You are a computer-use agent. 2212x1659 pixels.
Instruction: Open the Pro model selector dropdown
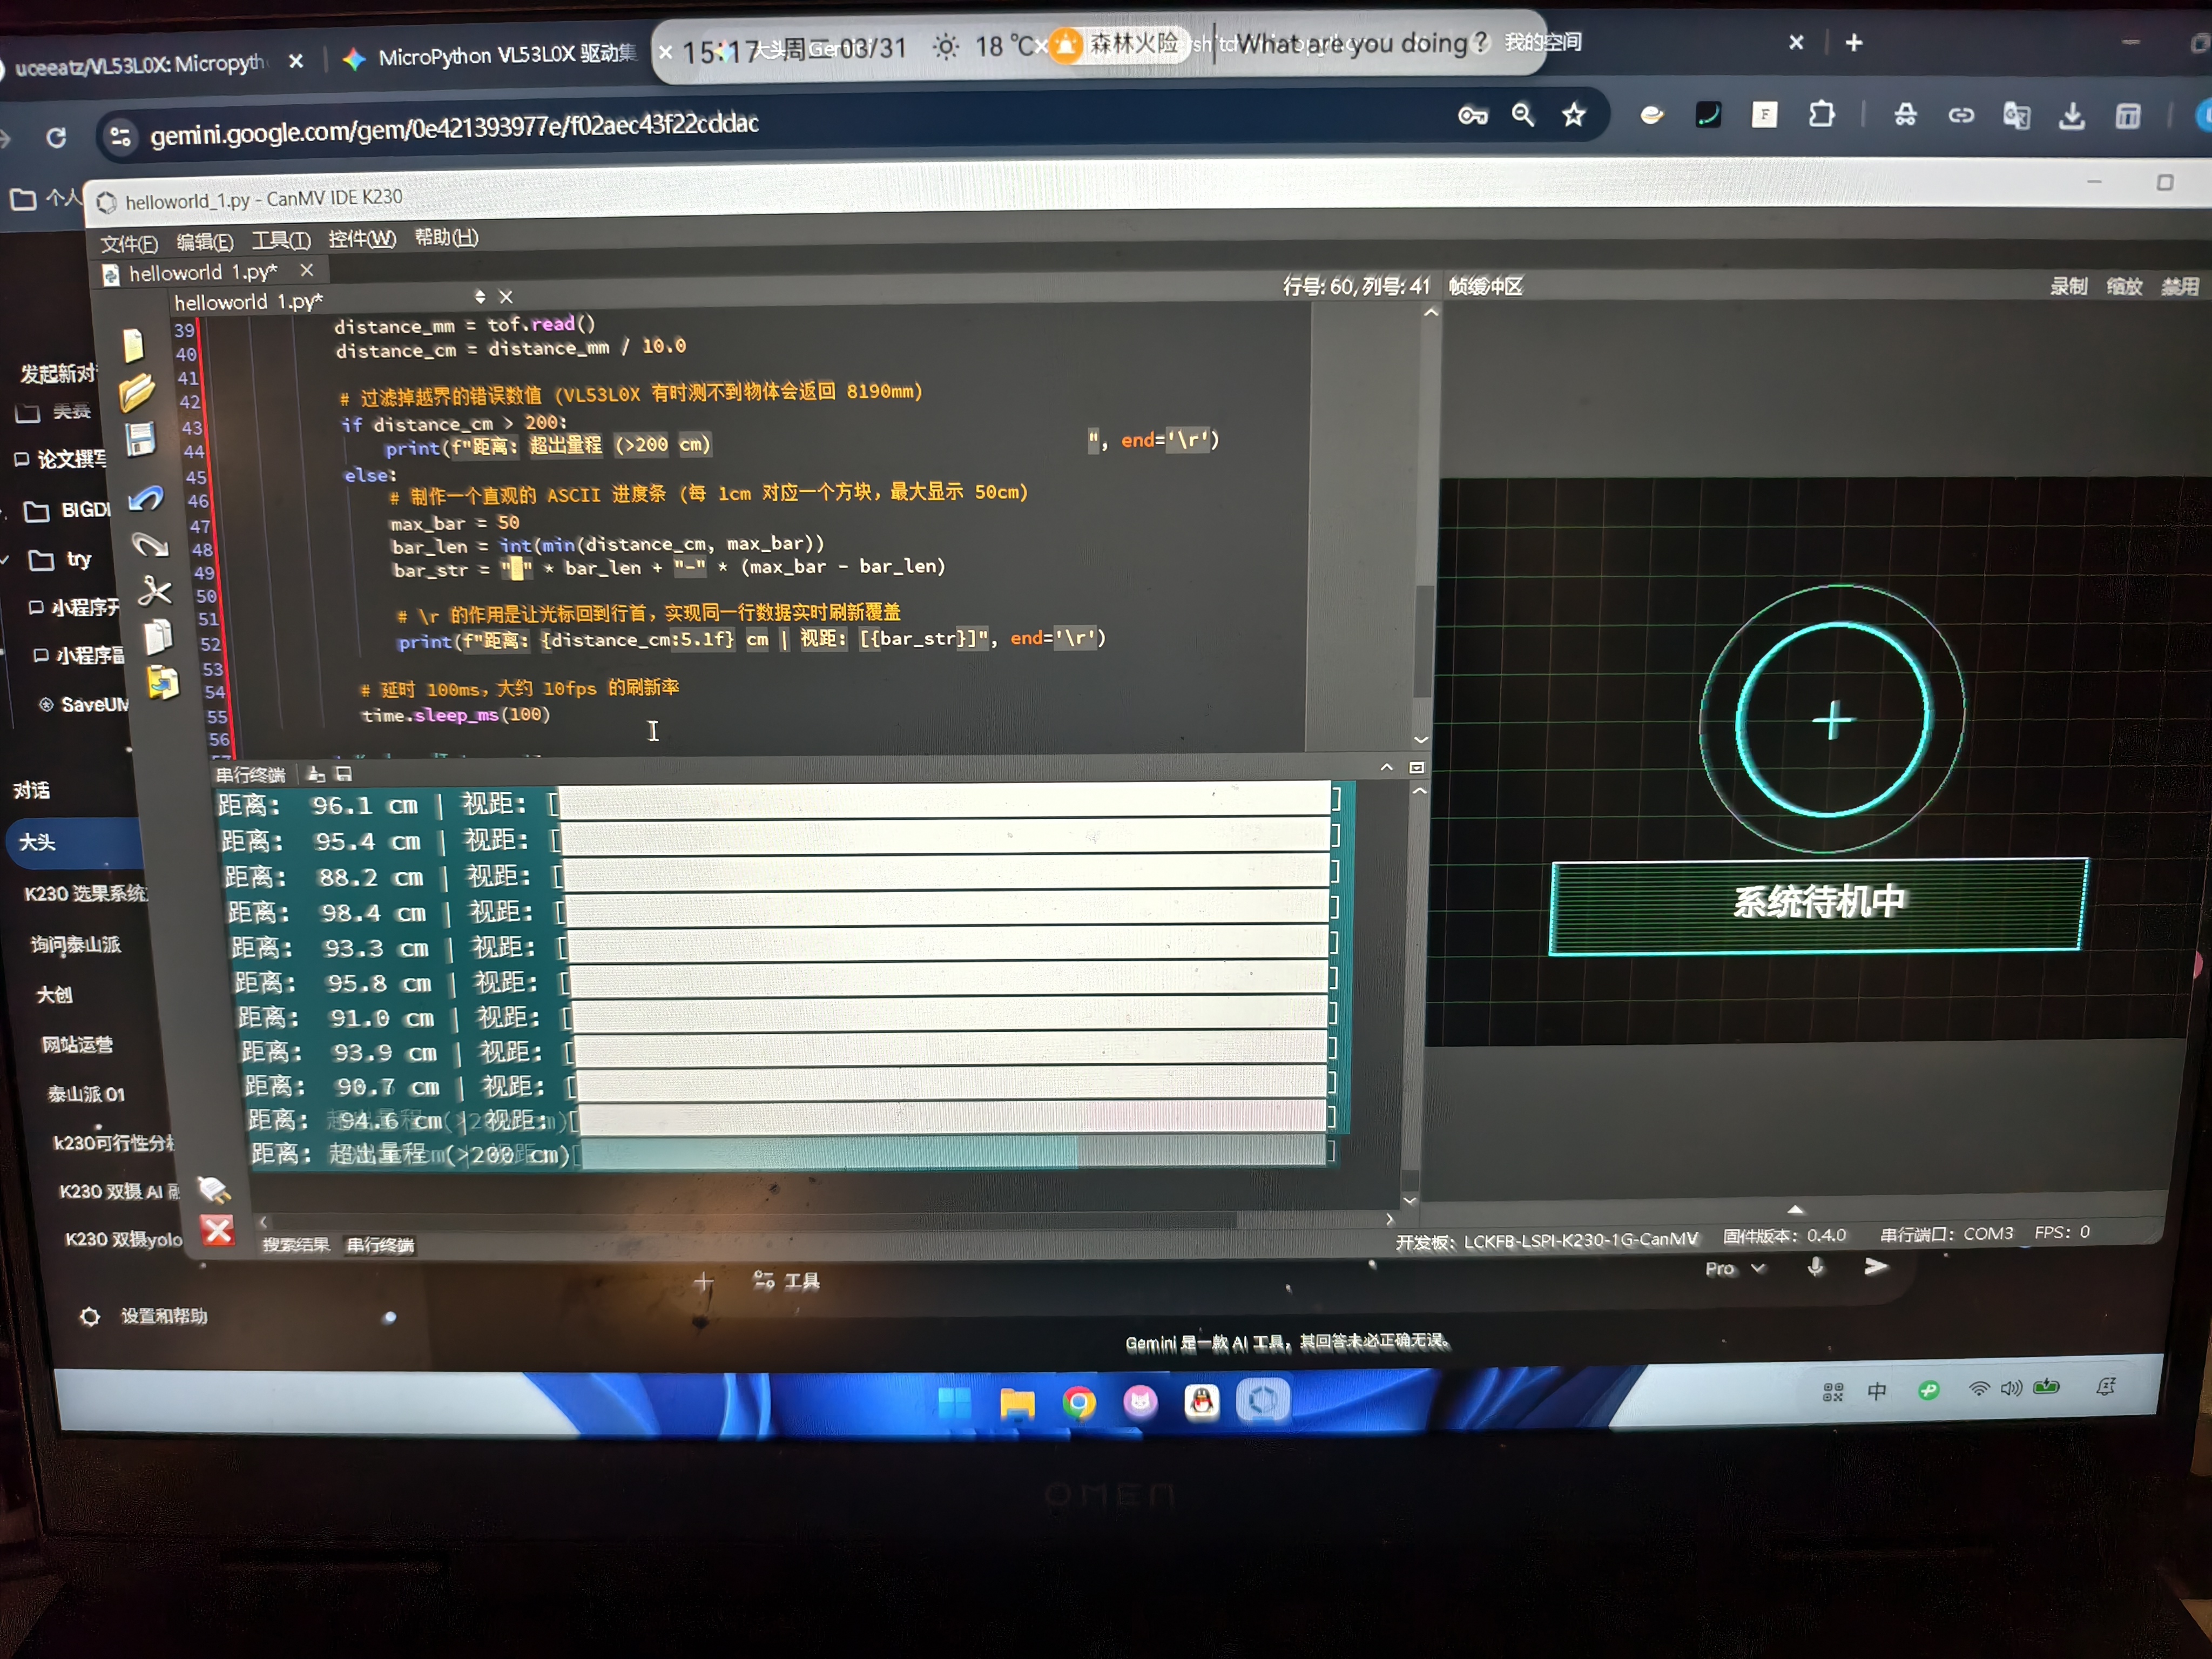(x=1734, y=1268)
